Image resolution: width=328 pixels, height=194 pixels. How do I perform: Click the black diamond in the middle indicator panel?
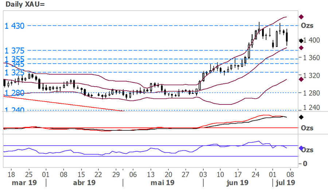click(x=301, y=117)
